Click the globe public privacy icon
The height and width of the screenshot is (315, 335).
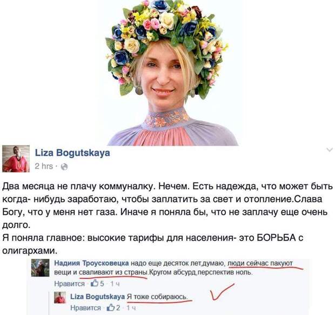tap(64, 167)
